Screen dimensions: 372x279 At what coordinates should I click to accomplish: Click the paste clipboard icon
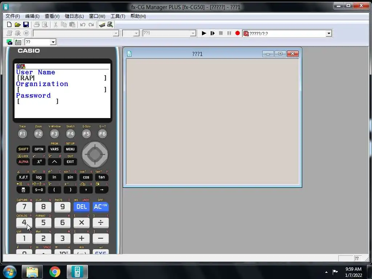72,25
